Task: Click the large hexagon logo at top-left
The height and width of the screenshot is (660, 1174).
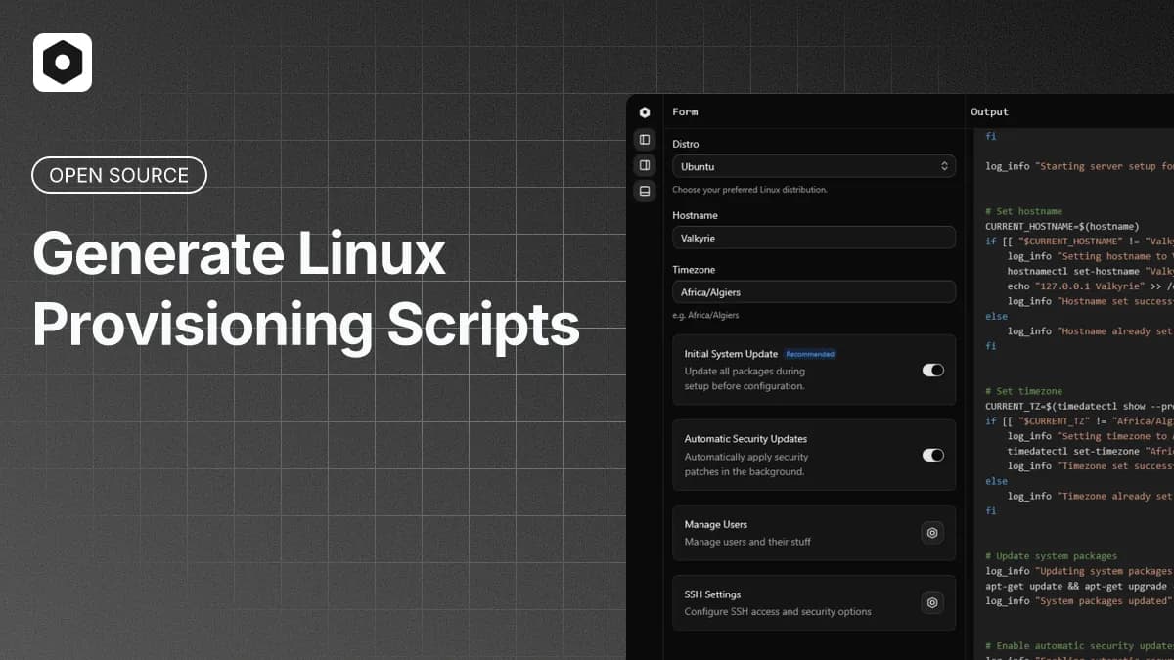Action: point(63,63)
